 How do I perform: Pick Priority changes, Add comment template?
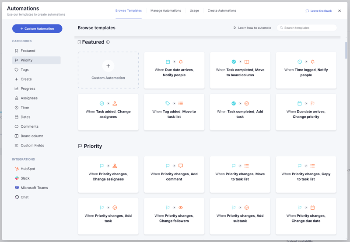174,174
